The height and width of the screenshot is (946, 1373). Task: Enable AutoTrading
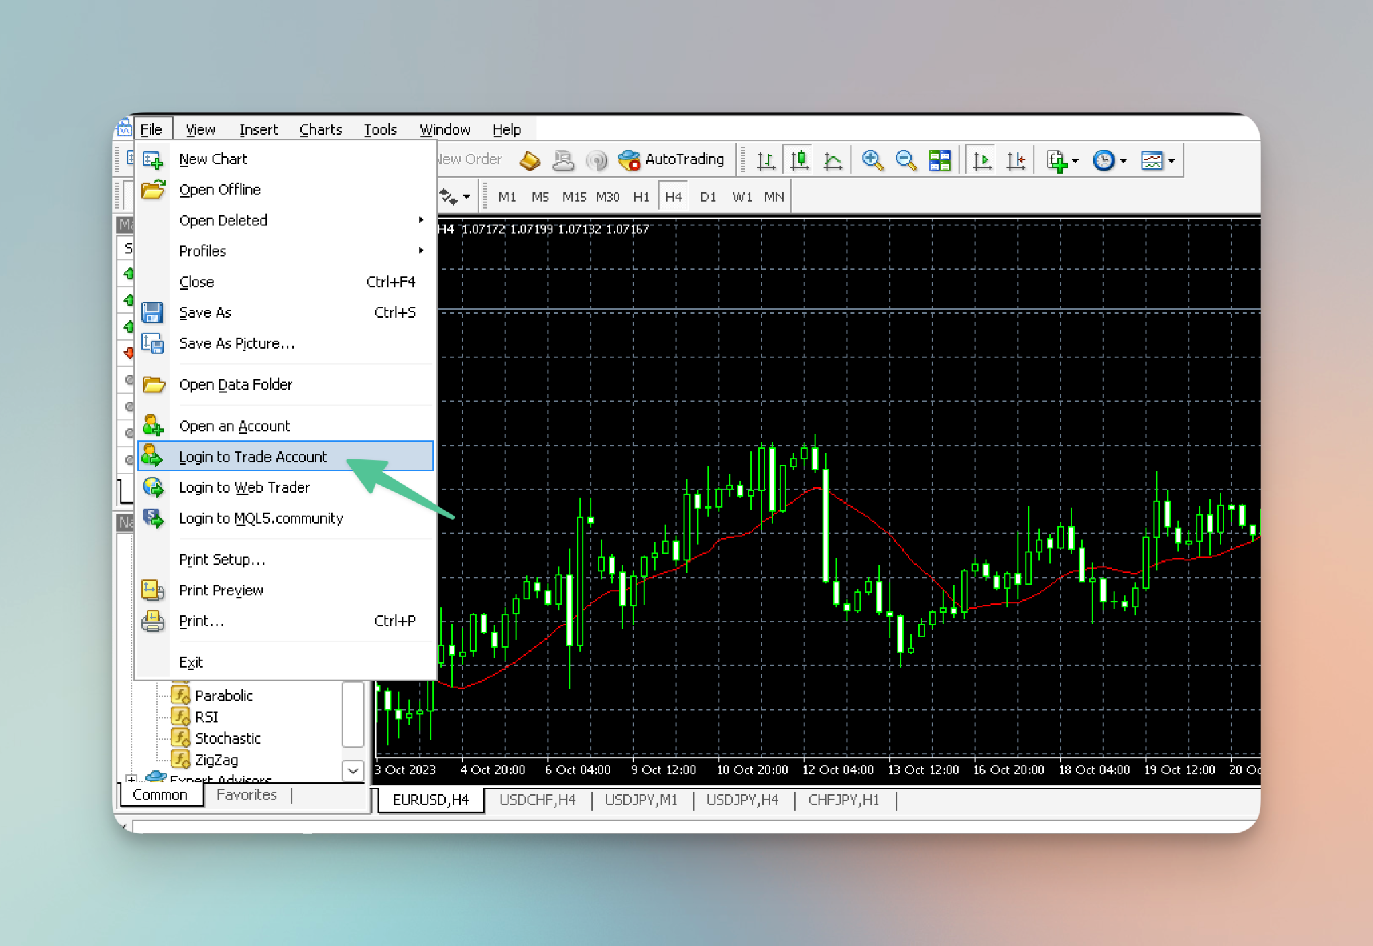(671, 160)
